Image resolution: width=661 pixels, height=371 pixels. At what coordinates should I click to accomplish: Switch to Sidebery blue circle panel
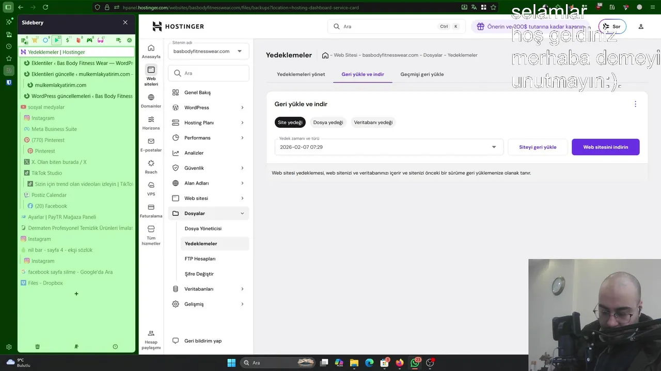click(x=45, y=40)
